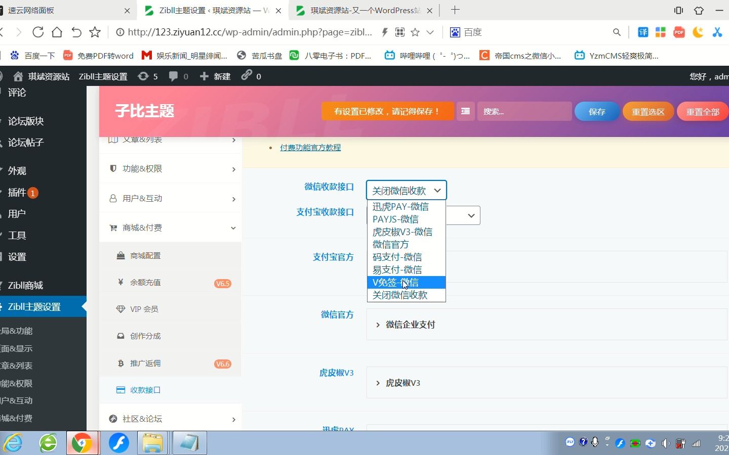Screen dimensions: 729x455
Task: Open address bar dropdown chevron
Action: [x=430, y=32]
